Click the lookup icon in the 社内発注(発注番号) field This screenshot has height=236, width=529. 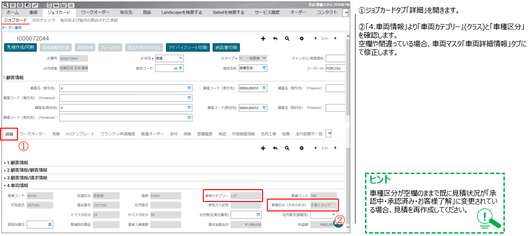[x=257, y=214]
